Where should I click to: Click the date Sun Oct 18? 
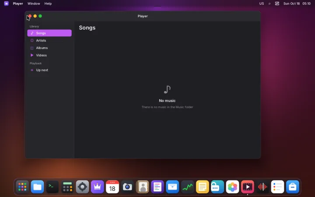point(291,4)
